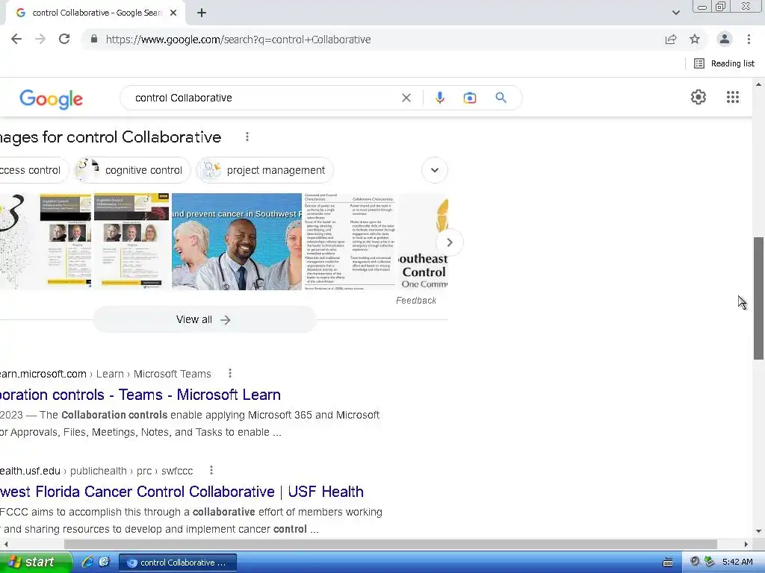Open the smiling doctor image thumbnail
The height and width of the screenshot is (573, 765).
(237, 242)
